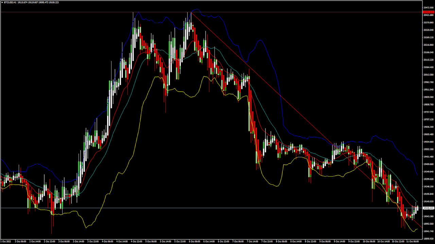Click the 20013.580 price scale label

pos(429,75)
